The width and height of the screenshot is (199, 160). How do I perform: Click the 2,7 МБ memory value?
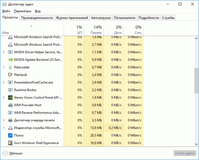coord(97,45)
